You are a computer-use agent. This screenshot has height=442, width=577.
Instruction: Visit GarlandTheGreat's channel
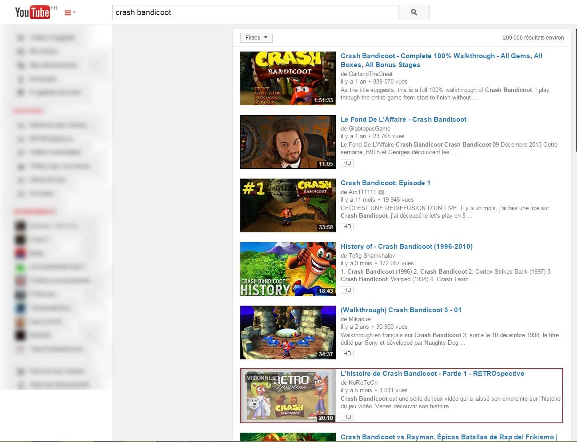[x=370, y=74]
